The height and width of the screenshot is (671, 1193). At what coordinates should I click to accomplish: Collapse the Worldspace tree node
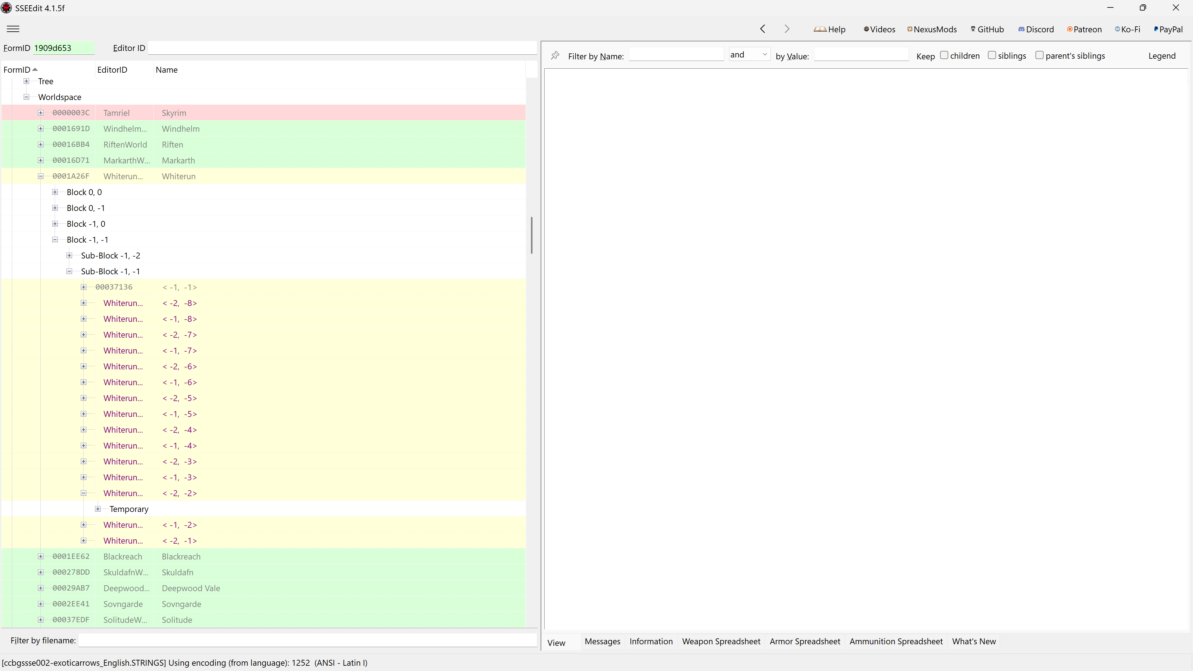click(26, 97)
